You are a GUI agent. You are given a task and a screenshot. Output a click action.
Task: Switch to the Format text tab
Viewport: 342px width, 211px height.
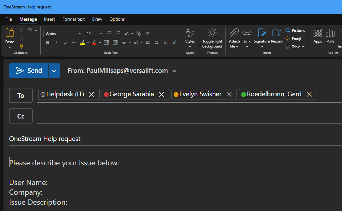[x=74, y=19]
